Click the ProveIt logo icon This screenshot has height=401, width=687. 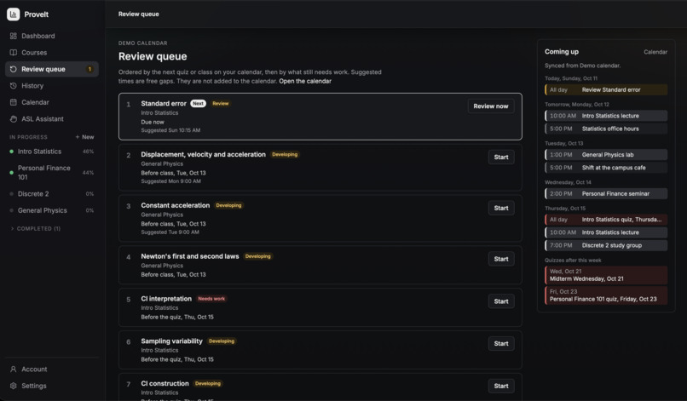[x=13, y=14]
